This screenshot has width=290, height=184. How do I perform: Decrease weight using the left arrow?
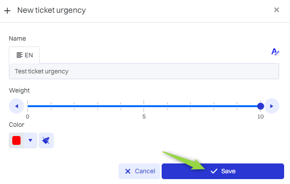point(17,106)
